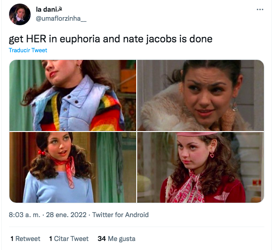Click the 28 ene. 2022 date

(x=66, y=215)
